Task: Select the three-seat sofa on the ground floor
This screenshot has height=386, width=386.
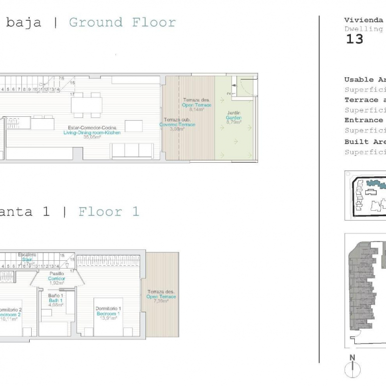Action: [x=132, y=150]
